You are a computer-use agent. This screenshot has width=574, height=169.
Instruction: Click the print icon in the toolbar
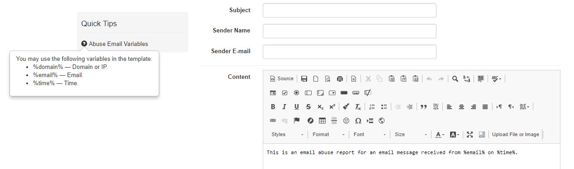click(x=340, y=79)
